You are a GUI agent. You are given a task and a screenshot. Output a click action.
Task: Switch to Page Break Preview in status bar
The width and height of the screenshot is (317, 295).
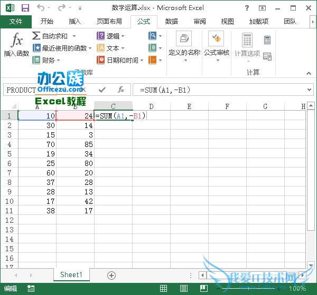204,288
